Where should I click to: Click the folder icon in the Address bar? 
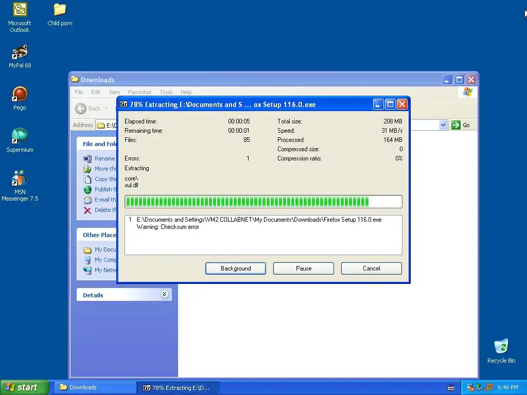(x=101, y=125)
